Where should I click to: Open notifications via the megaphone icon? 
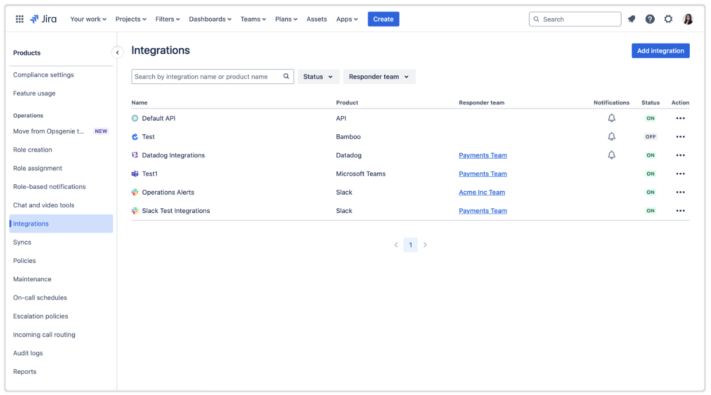pos(631,18)
